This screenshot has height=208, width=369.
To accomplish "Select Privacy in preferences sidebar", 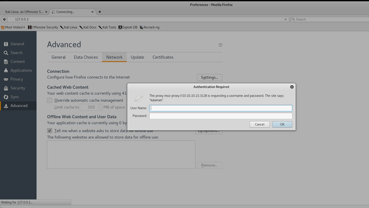I will tap(18, 79).
